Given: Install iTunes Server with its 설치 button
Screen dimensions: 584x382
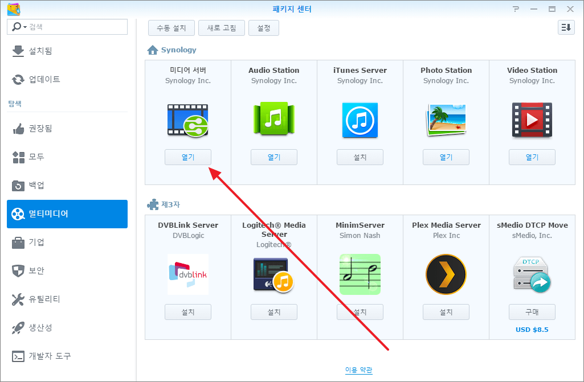Looking at the screenshot, I should (x=360, y=157).
